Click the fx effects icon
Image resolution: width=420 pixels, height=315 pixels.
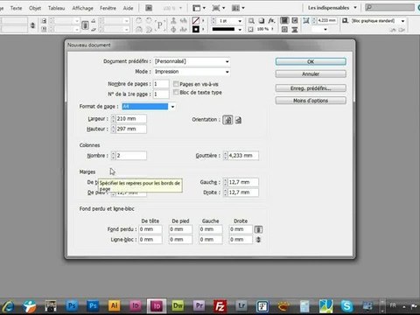pyautogui.click(x=271, y=21)
